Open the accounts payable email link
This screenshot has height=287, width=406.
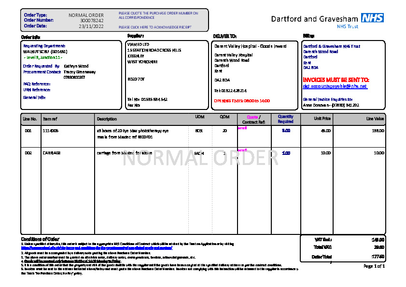[x=335, y=86]
